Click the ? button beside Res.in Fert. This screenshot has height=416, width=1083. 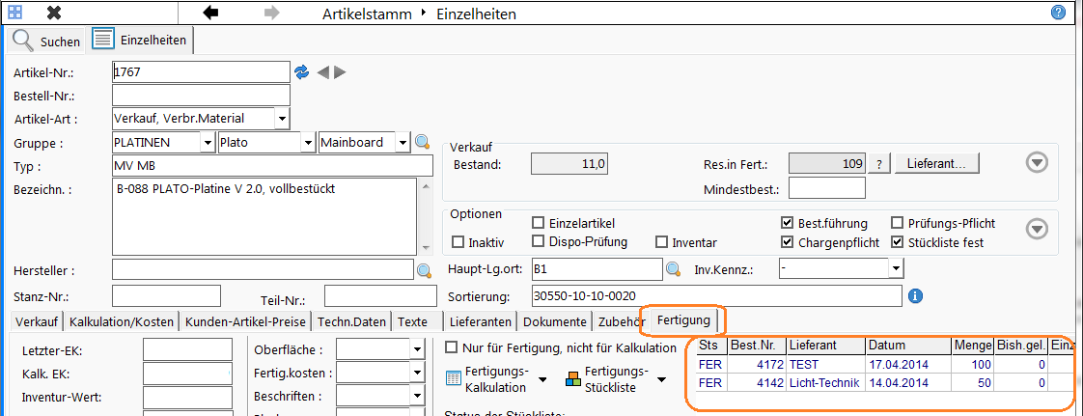pos(879,164)
